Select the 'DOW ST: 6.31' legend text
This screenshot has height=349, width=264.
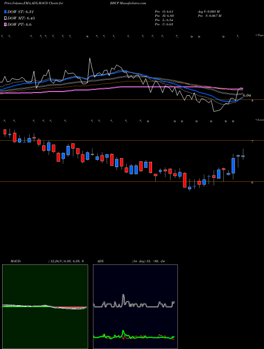21,12
